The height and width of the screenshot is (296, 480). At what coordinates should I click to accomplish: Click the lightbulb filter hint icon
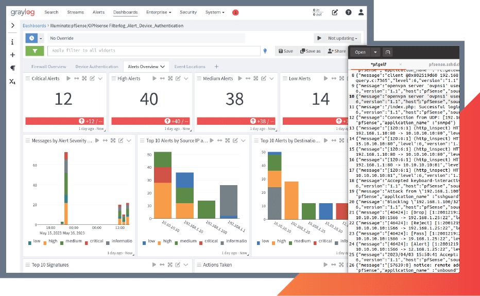click(x=265, y=51)
